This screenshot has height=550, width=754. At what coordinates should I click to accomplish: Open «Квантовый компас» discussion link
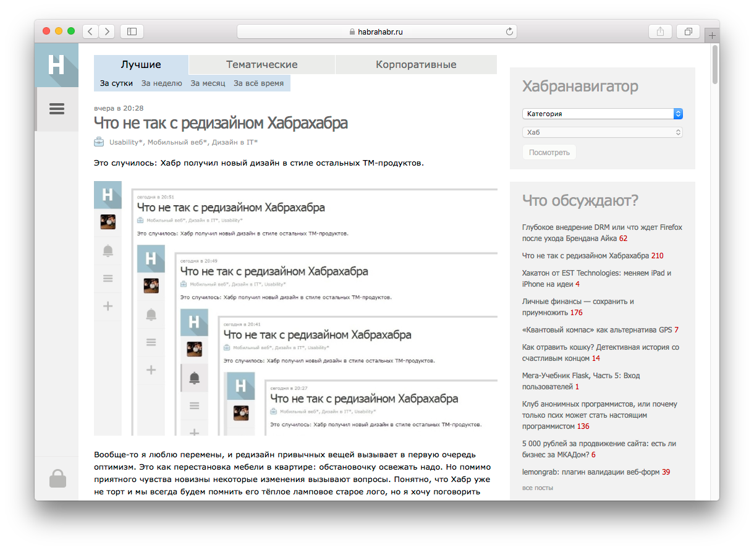pos(597,329)
